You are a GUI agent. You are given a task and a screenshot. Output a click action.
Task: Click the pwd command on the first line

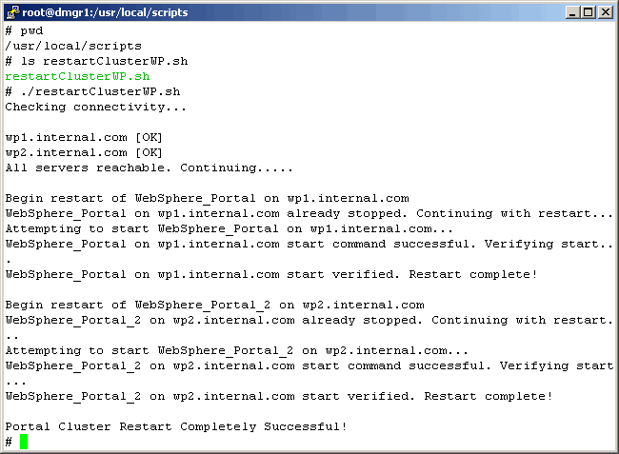[31, 30]
